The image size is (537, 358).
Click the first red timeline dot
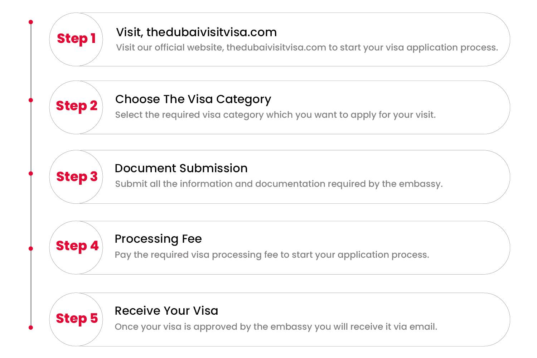coord(31,22)
